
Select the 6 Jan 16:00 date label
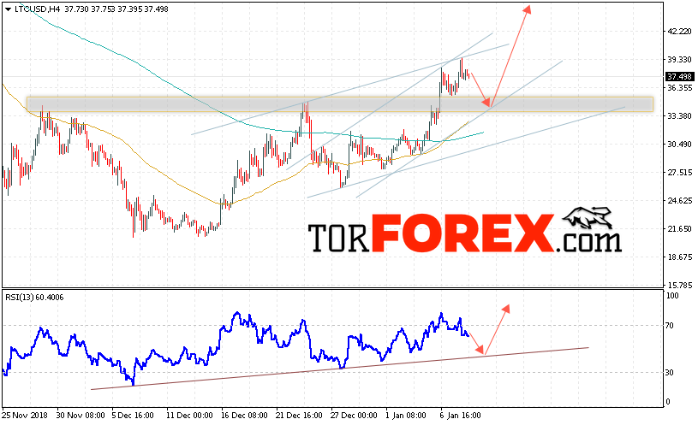pyautogui.click(x=460, y=416)
